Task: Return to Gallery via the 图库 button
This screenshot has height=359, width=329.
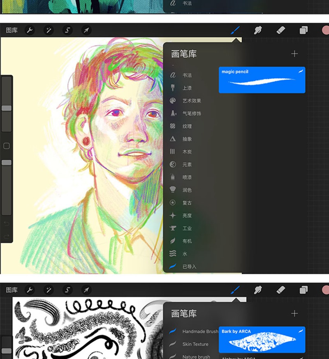Action: pos(12,30)
